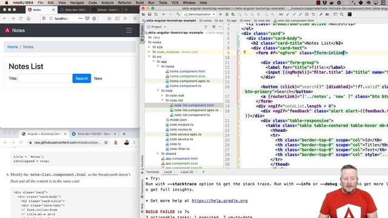
Task: Open the Project view dropdown
Action: tap(158, 27)
